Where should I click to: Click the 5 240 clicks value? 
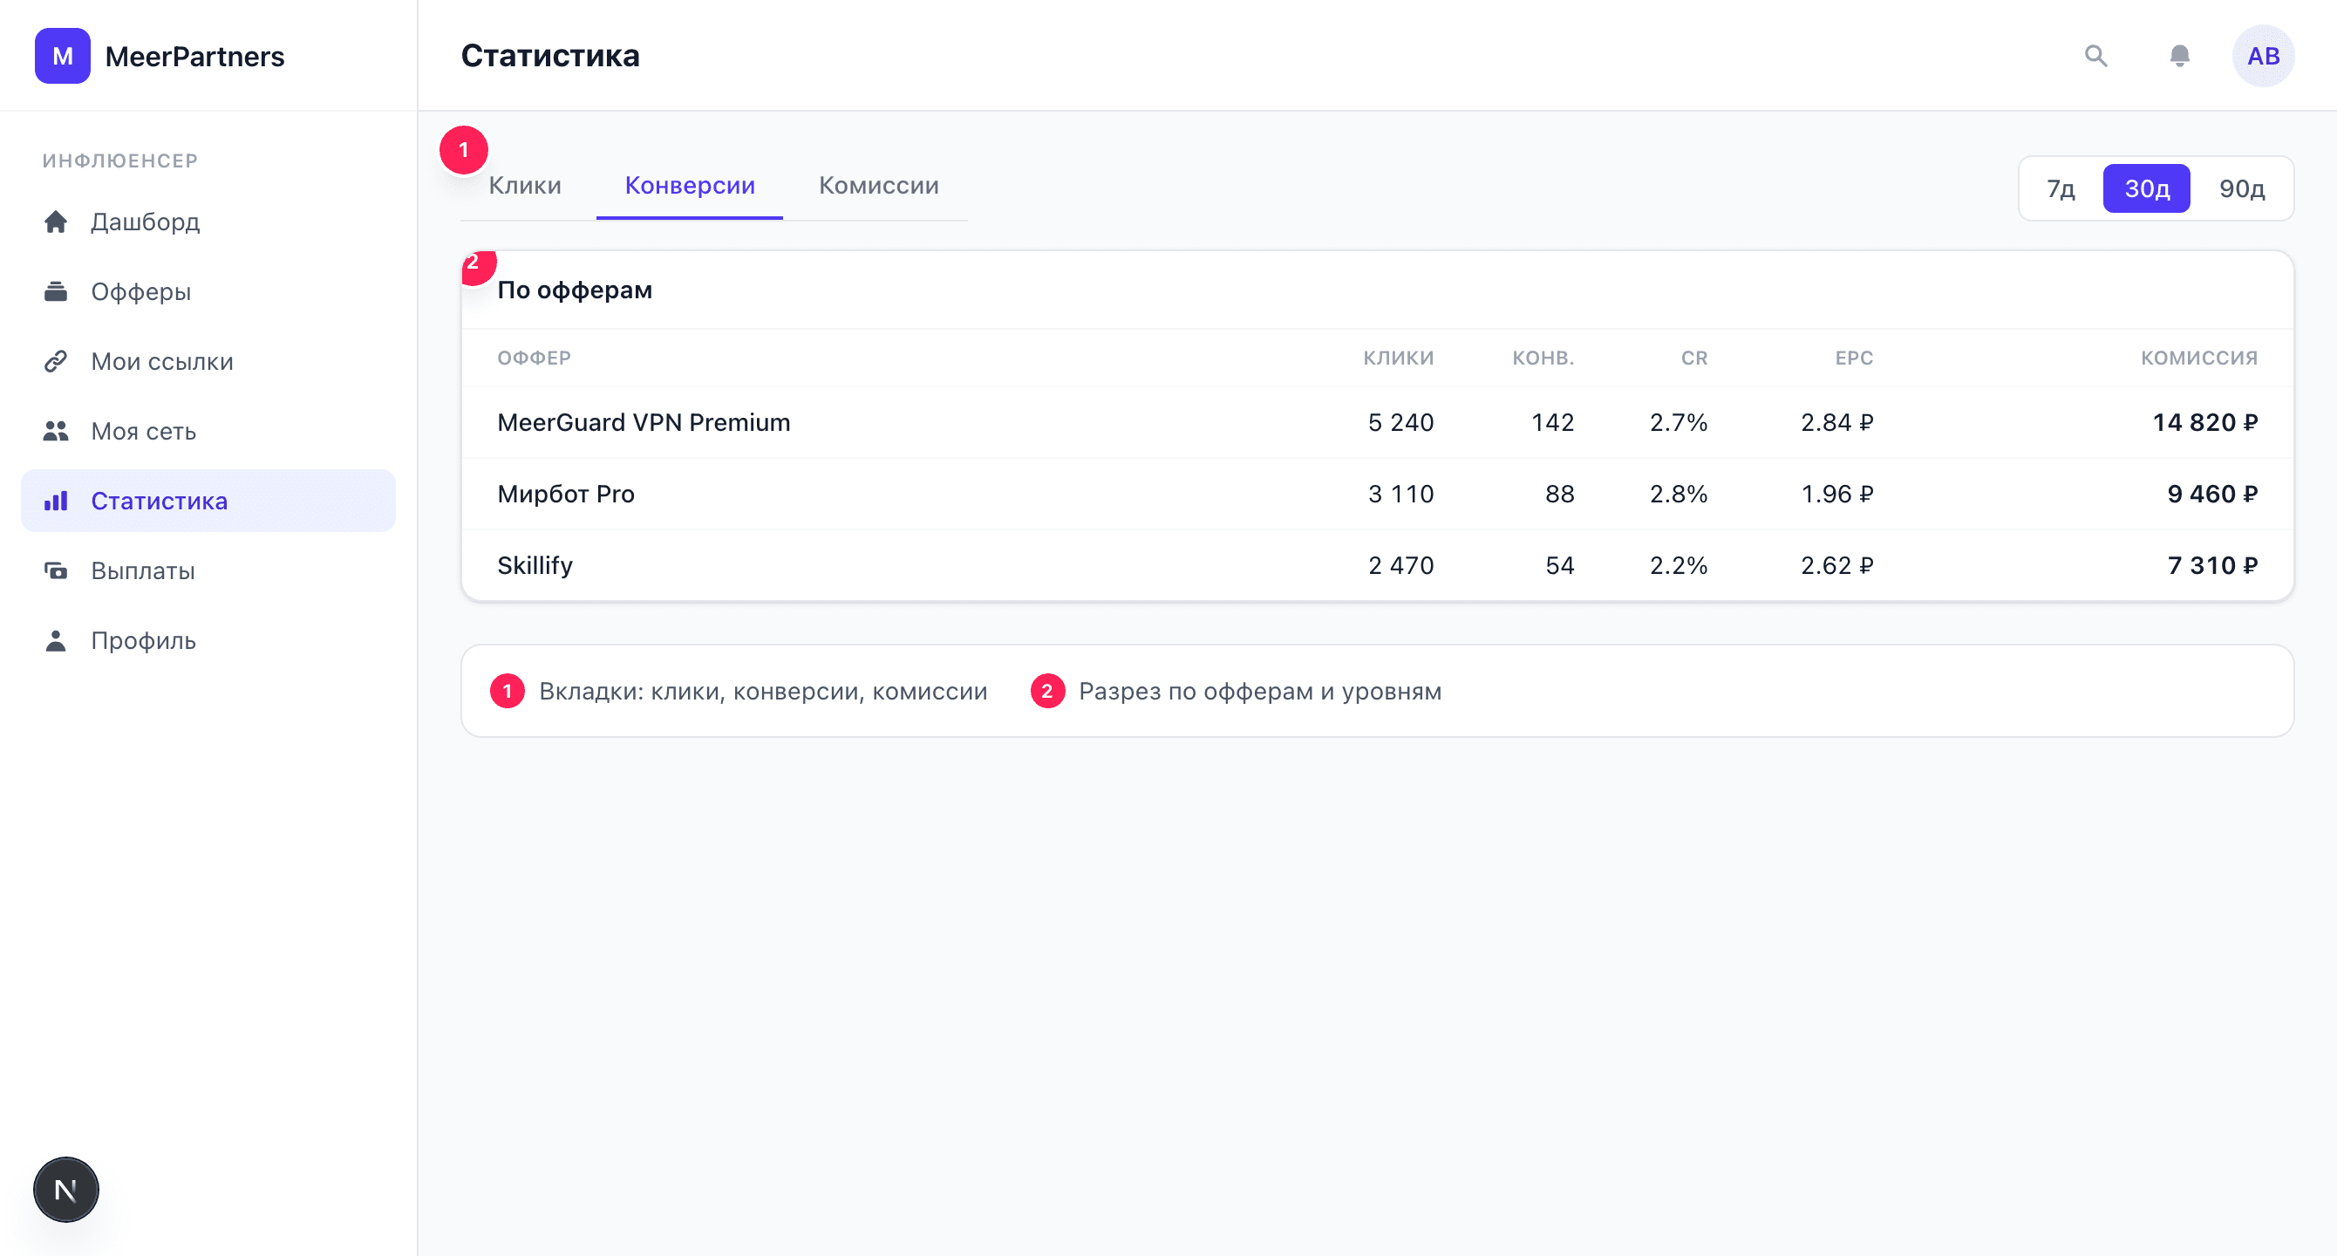click(x=1400, y=422)
